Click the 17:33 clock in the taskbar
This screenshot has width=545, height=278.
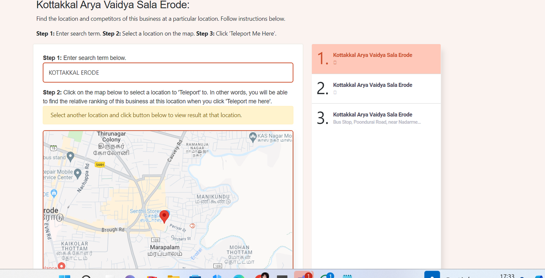[507, 276]
